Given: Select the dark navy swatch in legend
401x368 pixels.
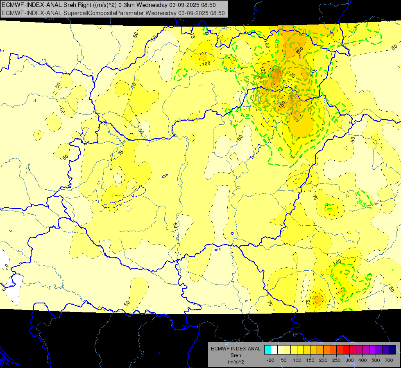Looking at the screenshot, I should click(392, 350).
